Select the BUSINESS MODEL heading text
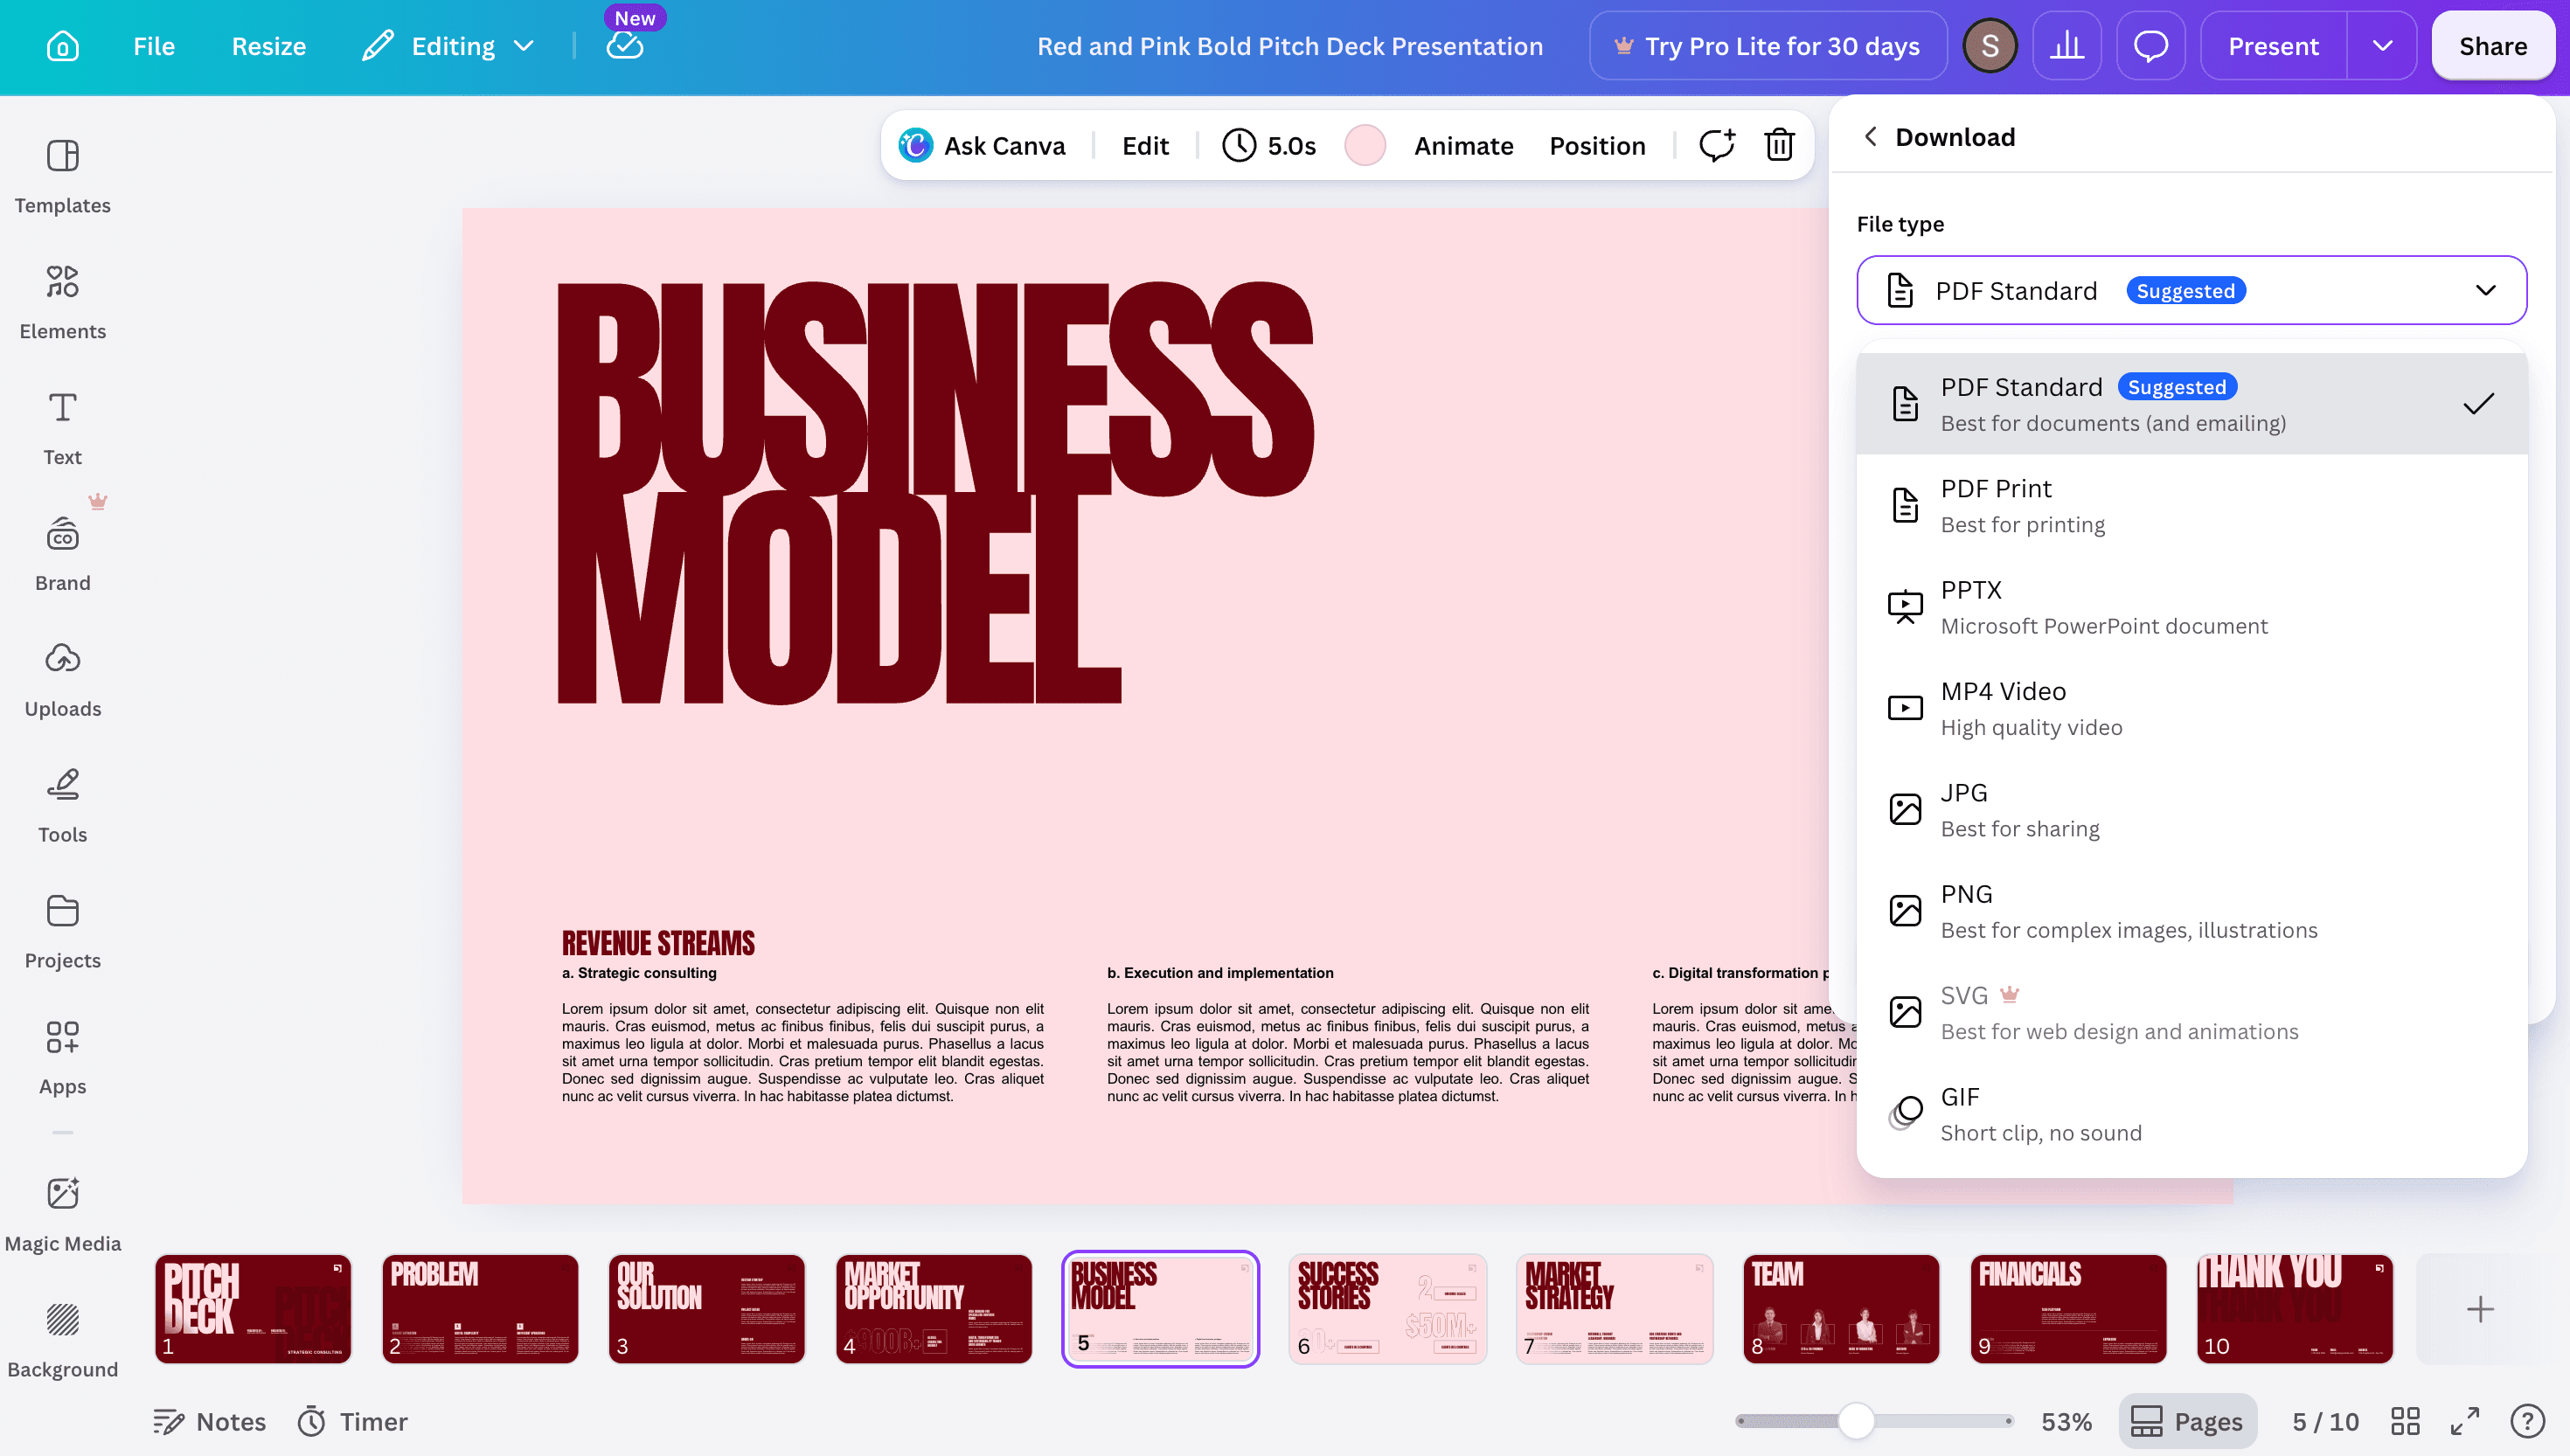The height and width of the screenshot is (1456, 2570). tap(935, 493)
